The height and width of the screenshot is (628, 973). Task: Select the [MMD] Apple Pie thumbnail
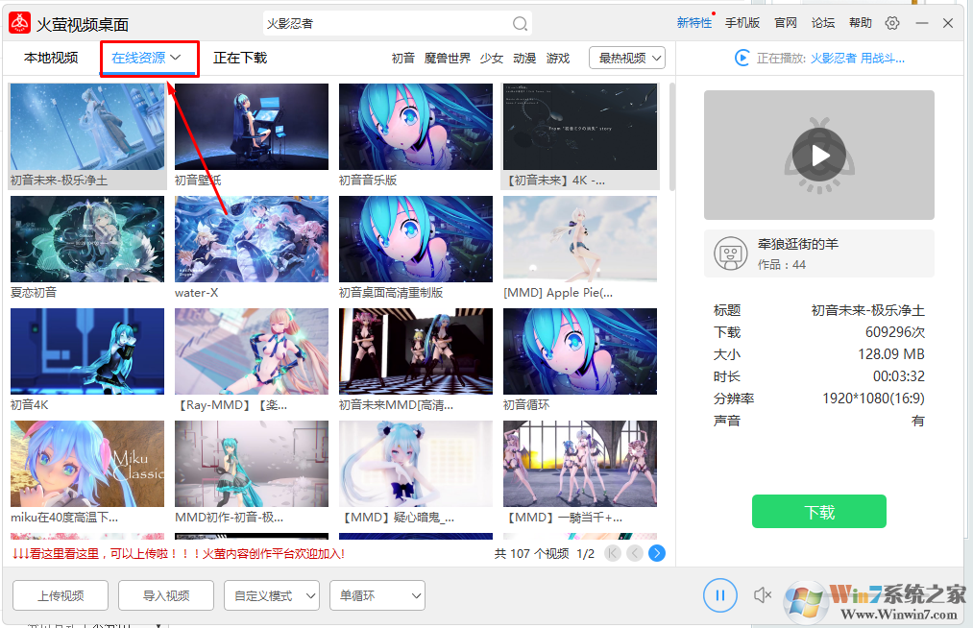(x=579, y=239)
